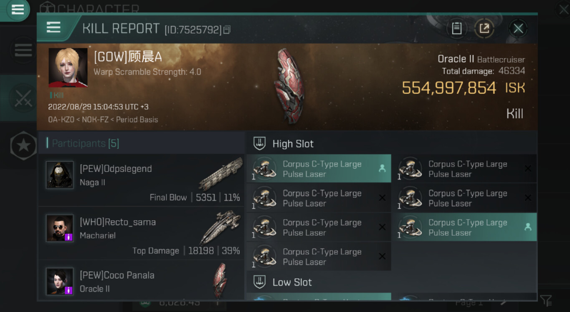Share the kill report externally
570x312 pixels.
(484, 28)
